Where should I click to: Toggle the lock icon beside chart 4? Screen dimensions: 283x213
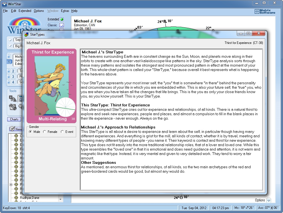pos(9,82)
